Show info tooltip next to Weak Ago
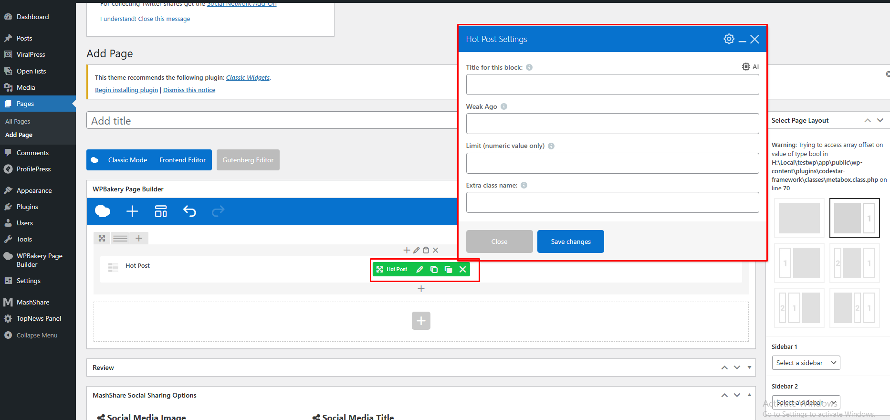 tap(504, 106)
